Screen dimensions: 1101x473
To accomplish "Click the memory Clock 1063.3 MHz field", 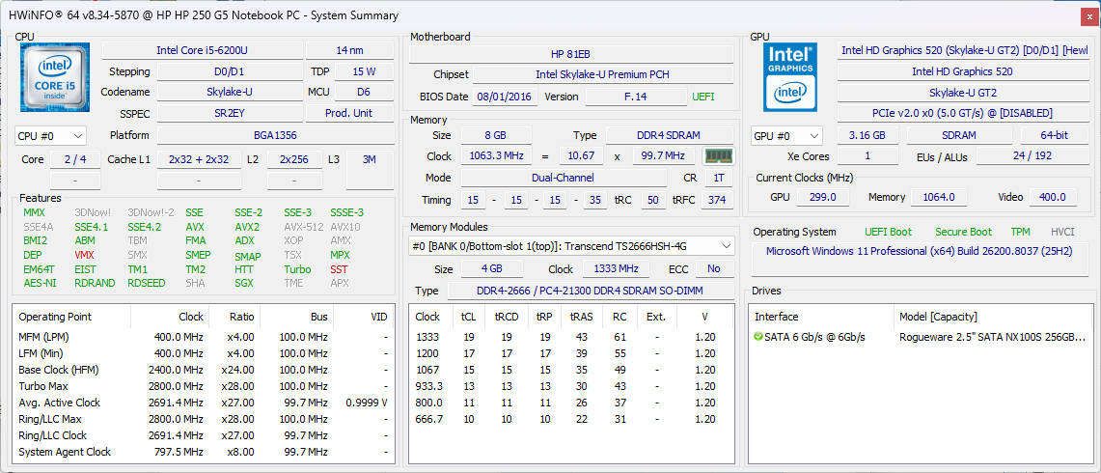I will coord(496,156).
